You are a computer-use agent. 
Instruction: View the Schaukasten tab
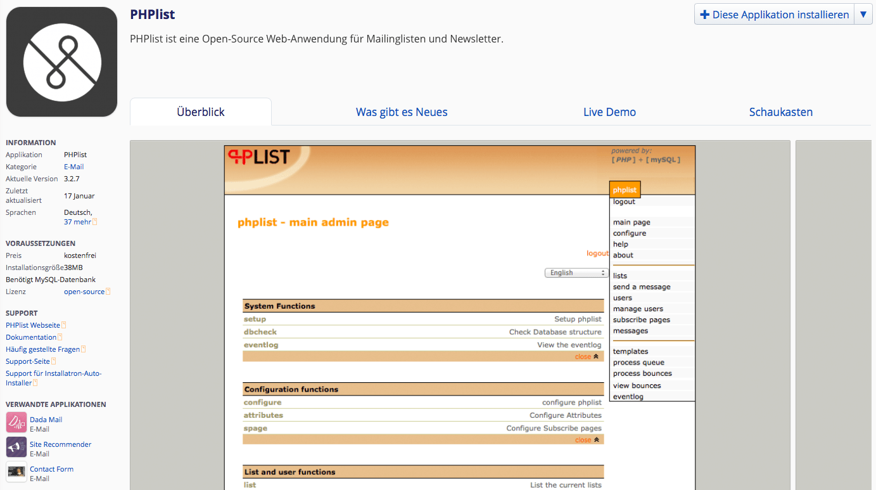click(x=781, y=112)
